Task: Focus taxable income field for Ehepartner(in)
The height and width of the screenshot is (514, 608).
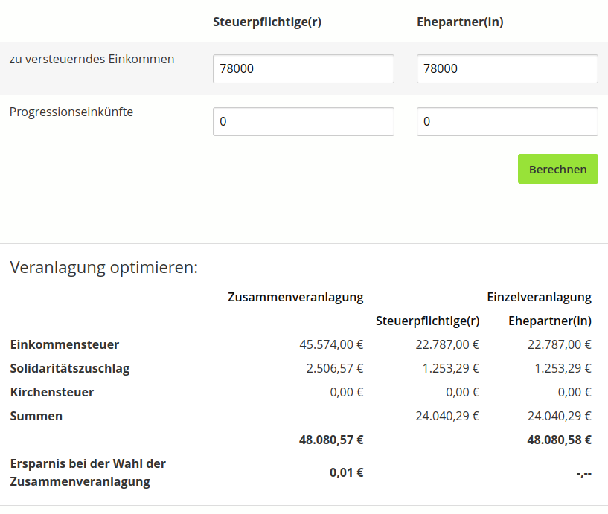Action: [507, 69]
